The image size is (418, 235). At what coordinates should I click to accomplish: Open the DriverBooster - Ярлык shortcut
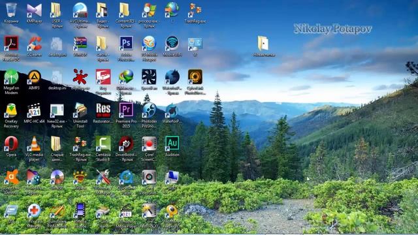tap(126, 144)
